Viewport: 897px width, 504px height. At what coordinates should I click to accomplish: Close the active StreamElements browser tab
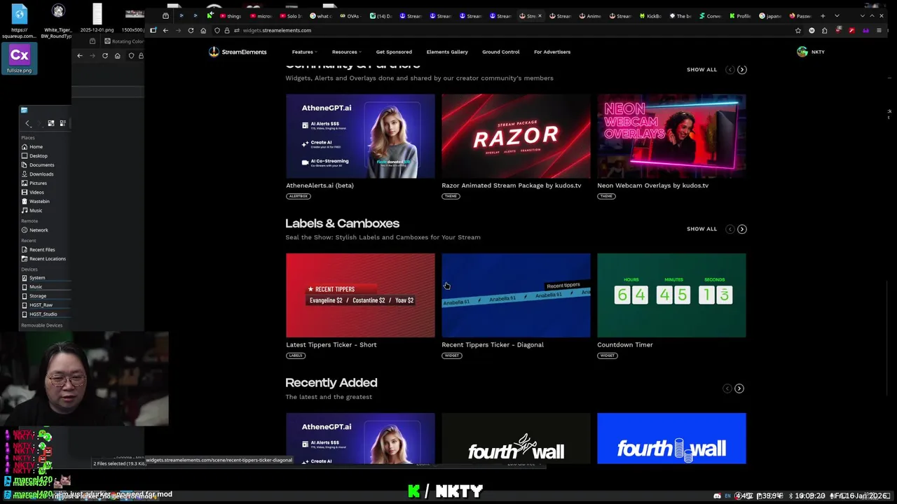click(x=540, y=15)
